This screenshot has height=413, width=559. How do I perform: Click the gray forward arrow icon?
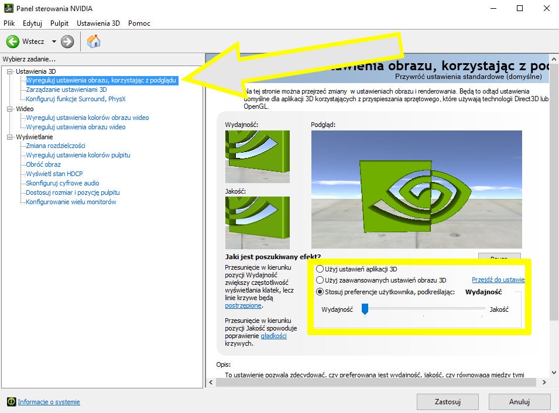tap(67, 42)
